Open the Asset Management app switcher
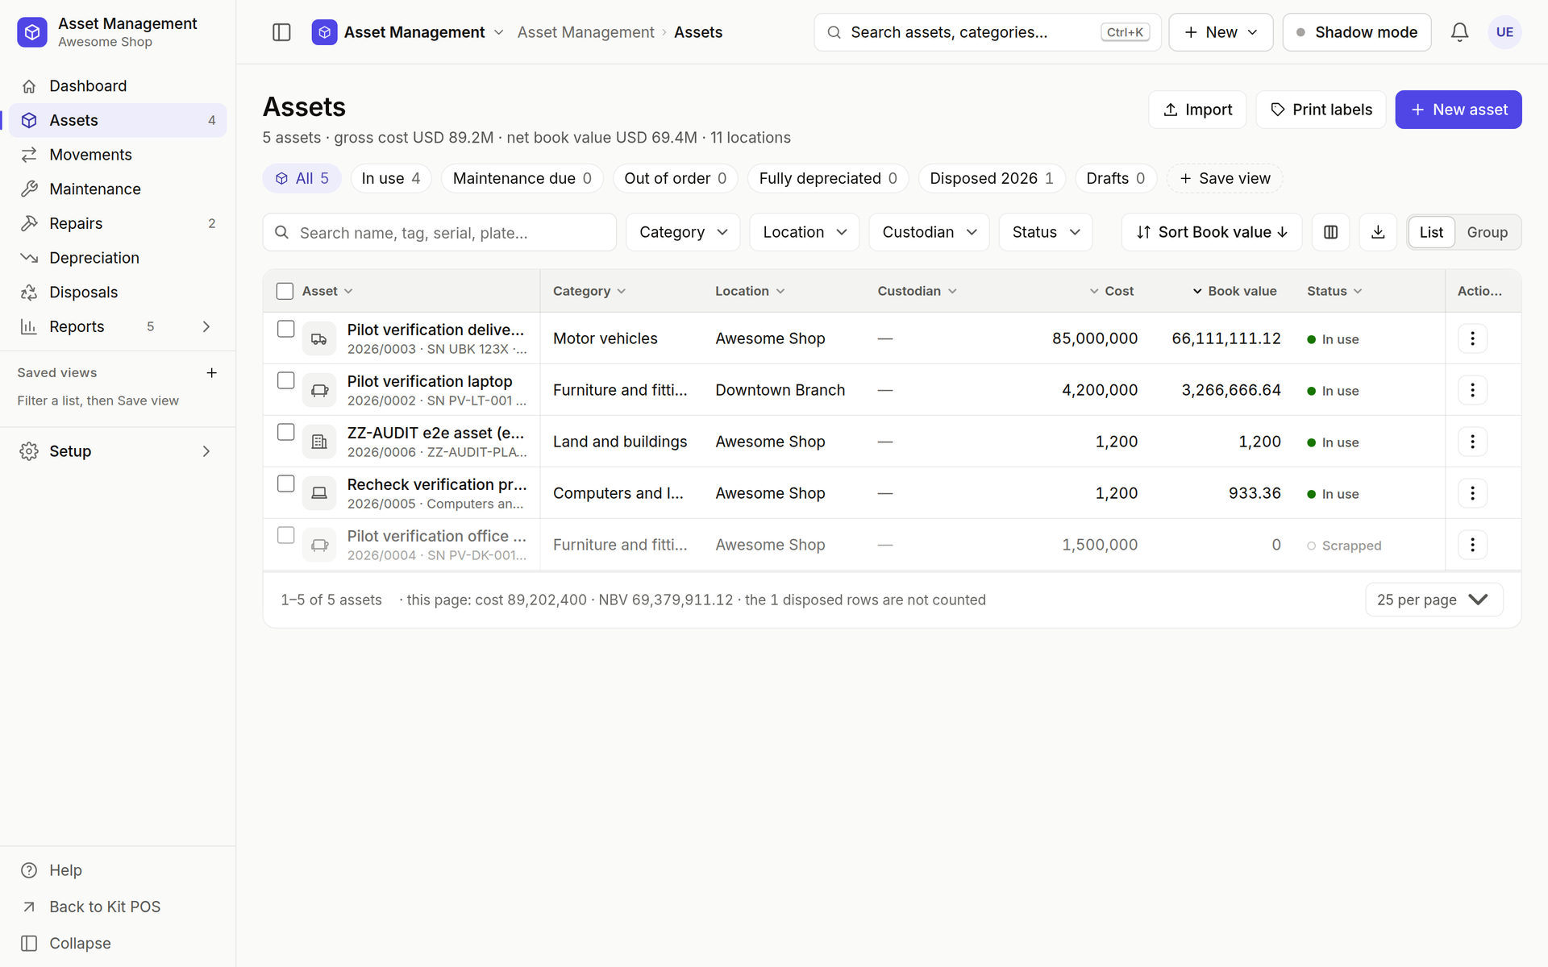This screenshot has width=1548, height=967. 408,32
